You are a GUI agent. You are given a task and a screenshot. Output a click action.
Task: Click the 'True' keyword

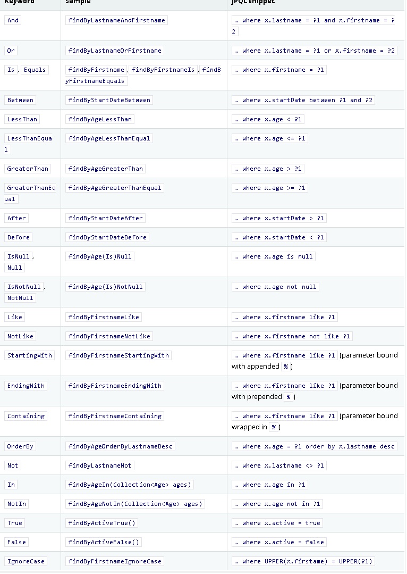15,523
